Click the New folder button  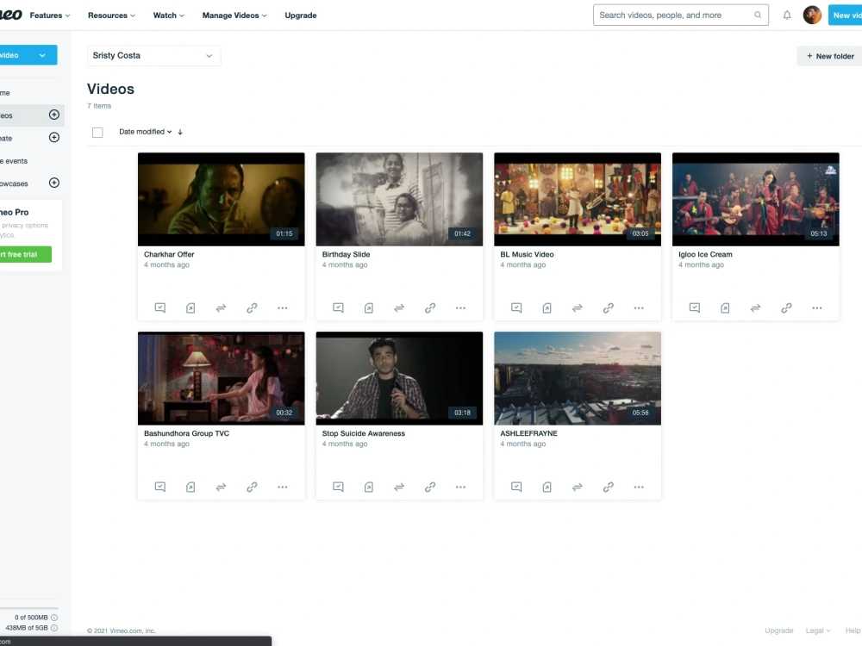[830, 56]
